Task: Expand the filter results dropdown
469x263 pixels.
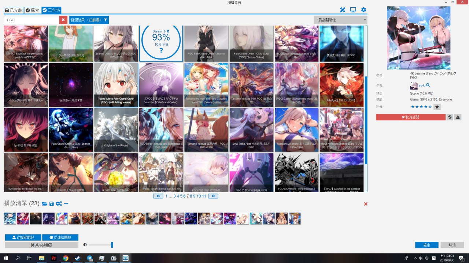Action: tap(89, 20)
